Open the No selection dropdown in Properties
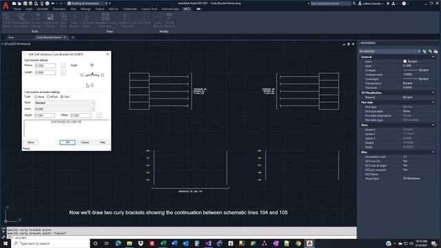 390,51
